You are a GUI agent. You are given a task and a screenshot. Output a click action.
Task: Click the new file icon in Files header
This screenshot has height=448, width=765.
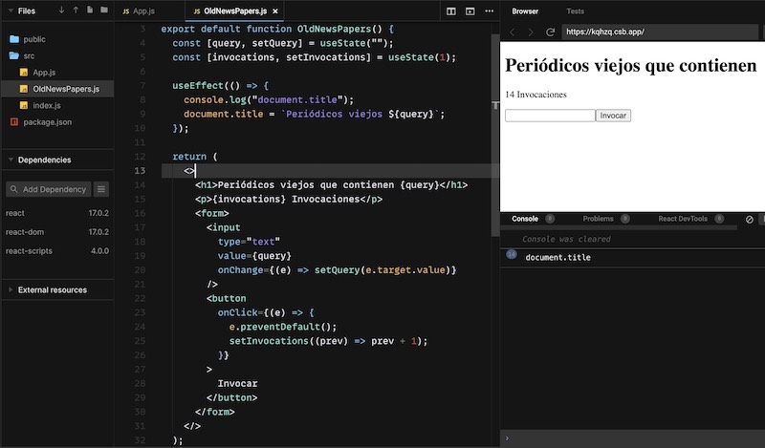90,11
